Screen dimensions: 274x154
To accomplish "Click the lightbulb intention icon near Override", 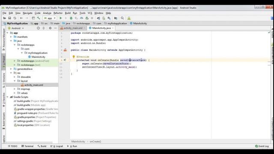I will 74,57.
